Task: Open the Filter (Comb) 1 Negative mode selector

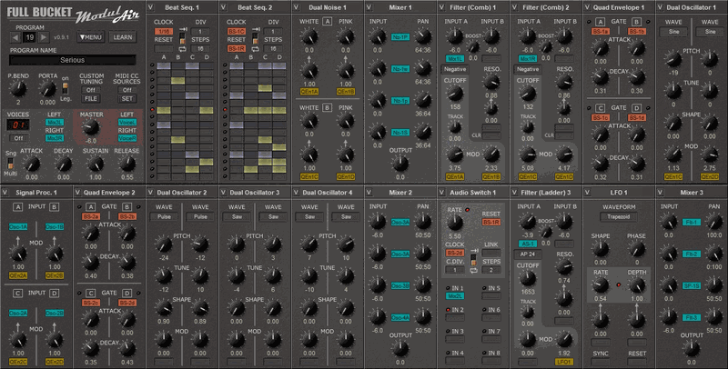Action: click(x=456, y=69)
